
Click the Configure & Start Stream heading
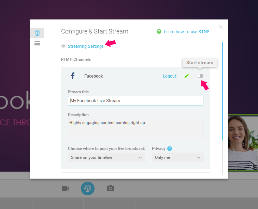pos(95,31)
